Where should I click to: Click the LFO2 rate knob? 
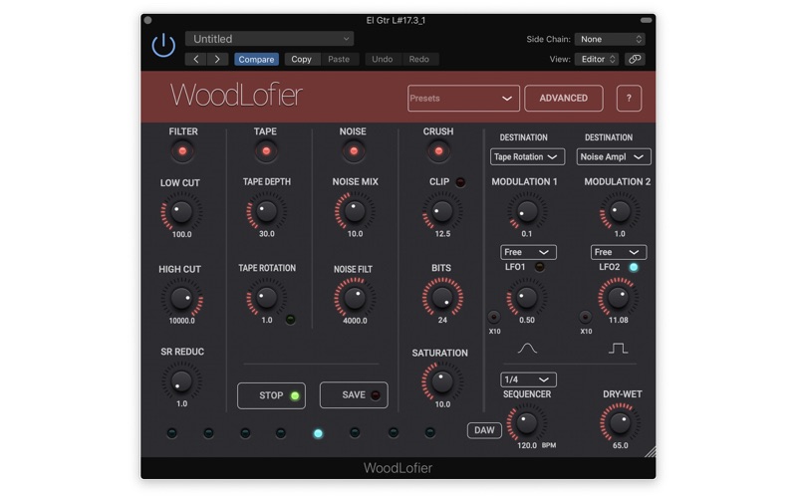coord(618,298)
